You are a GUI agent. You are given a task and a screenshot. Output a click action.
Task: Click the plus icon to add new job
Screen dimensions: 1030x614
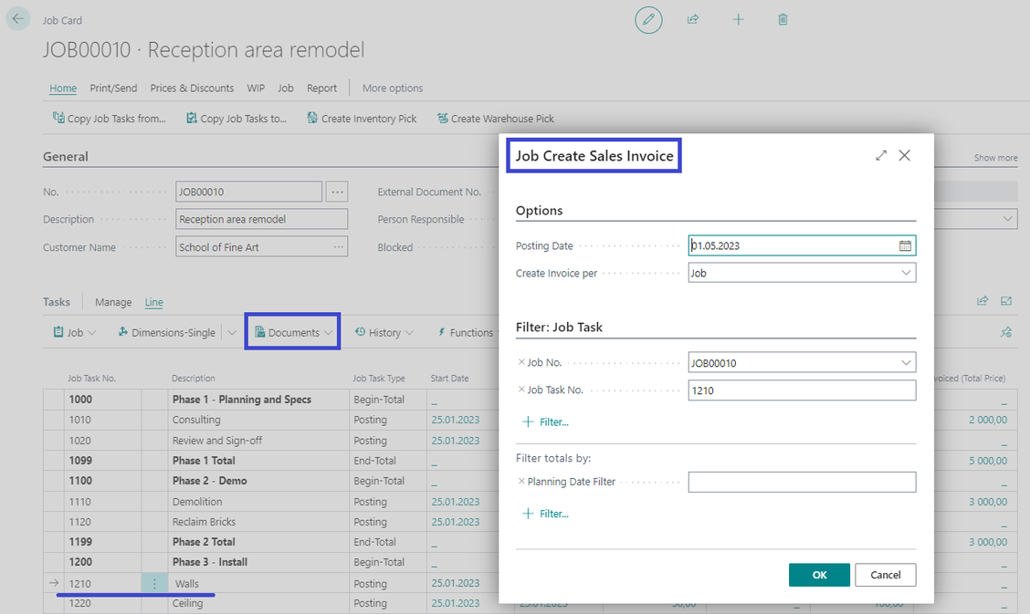coord(738,19)
